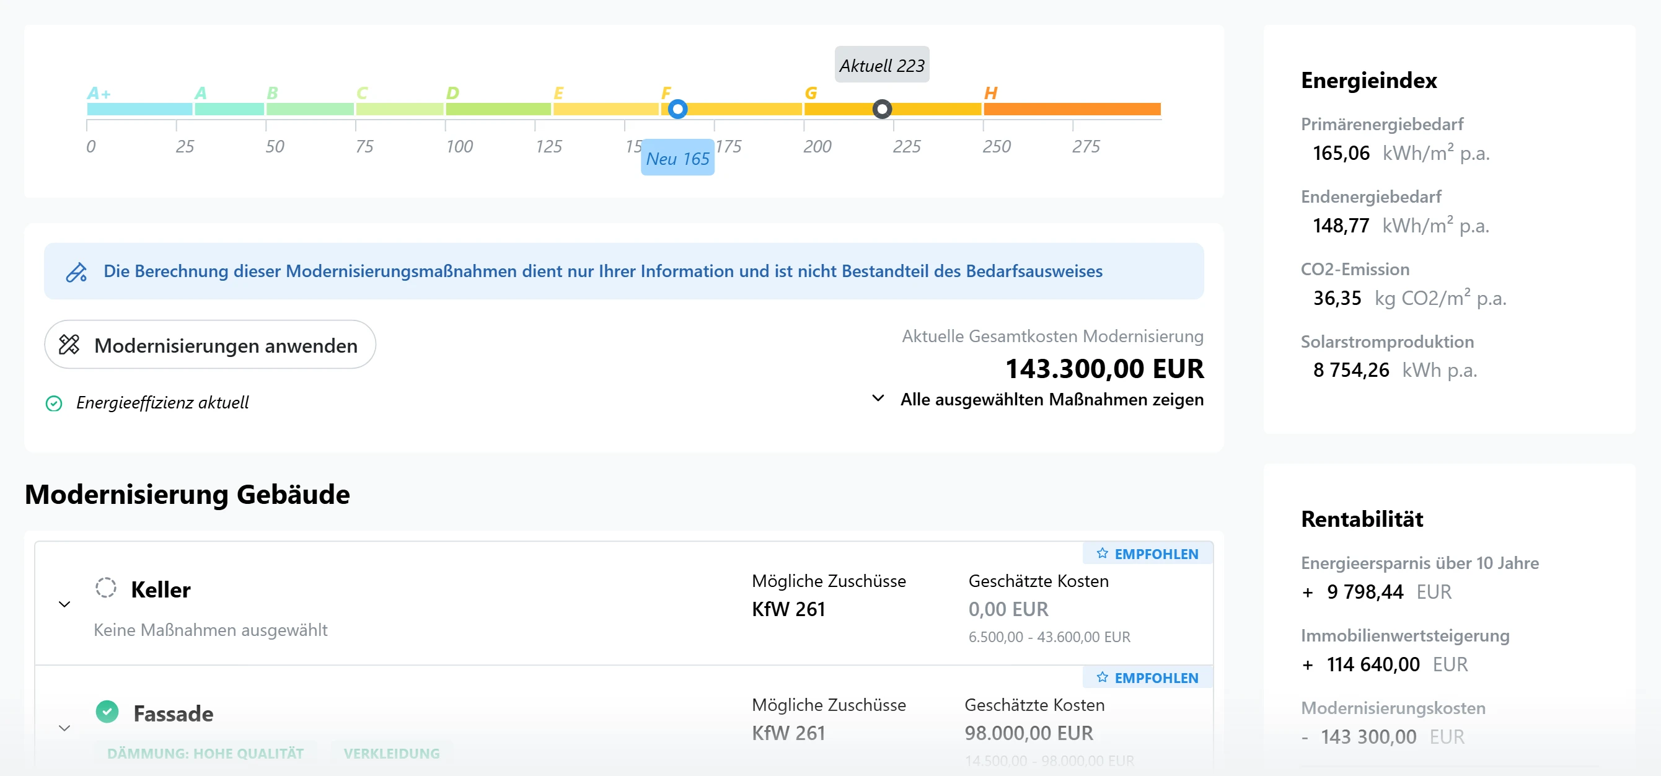Viewport: 1661px width, 776px height.
Task: Click the Energieeffizienz aktuell status text
Action: point(162,402)
